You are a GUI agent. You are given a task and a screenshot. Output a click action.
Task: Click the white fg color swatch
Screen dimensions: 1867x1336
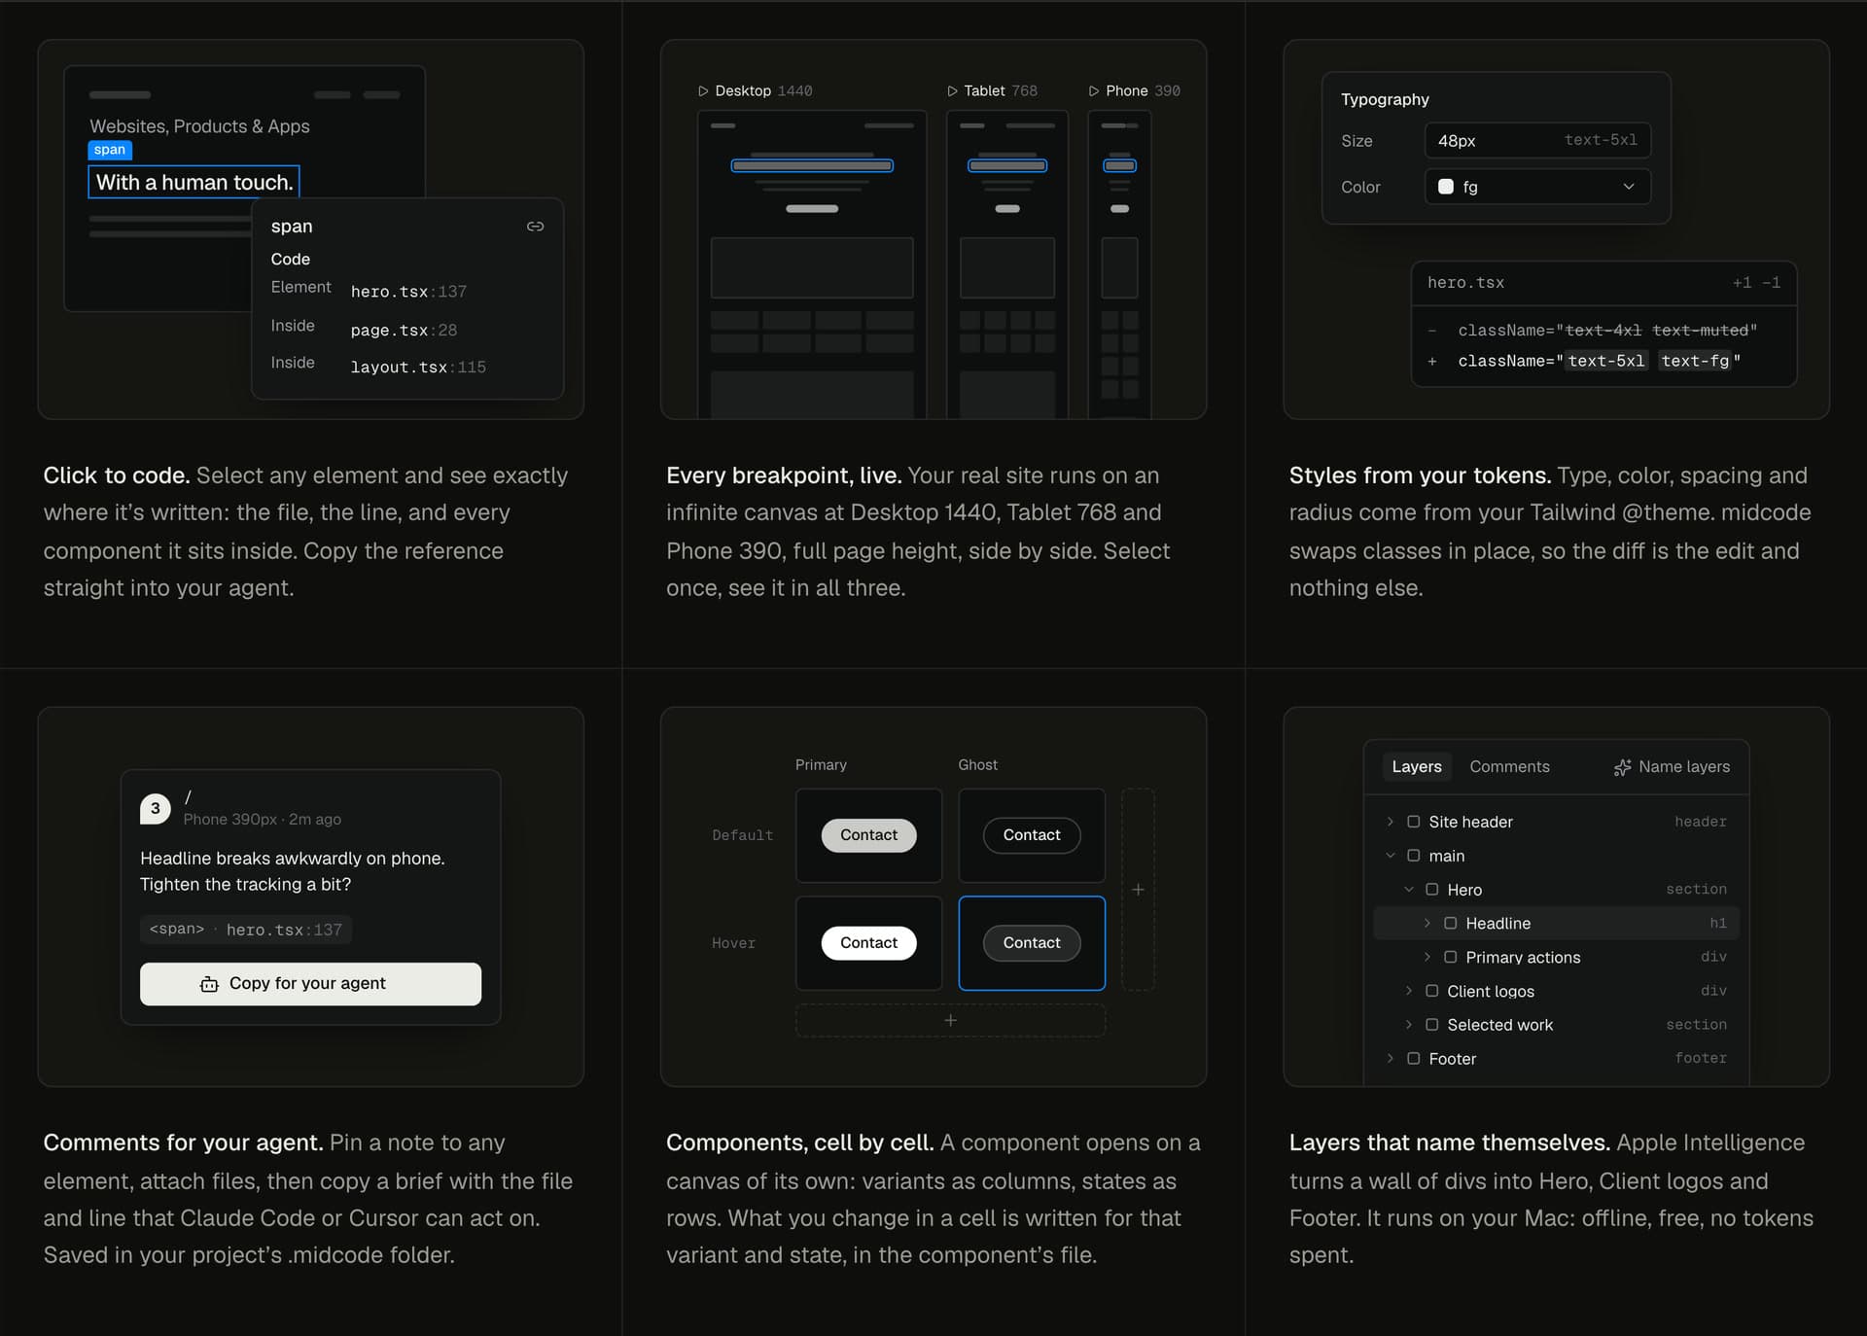click(1445, 187)
